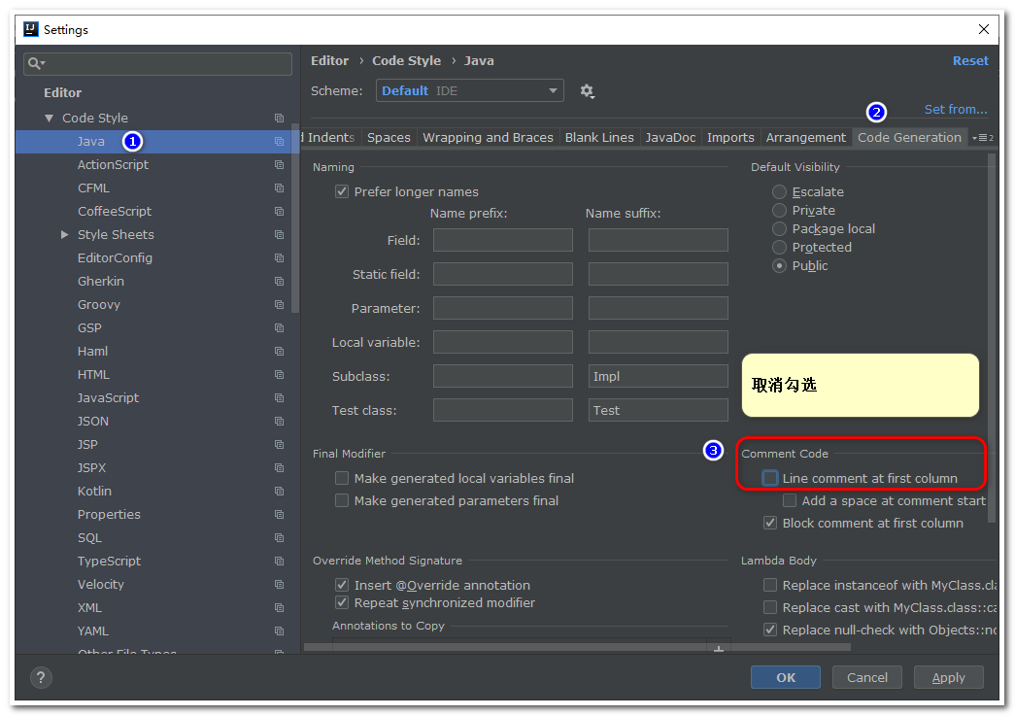This screenshot has width=1015, height=716.
Task: Click the copy icon beside TypeScript
Action: (279, 561)
